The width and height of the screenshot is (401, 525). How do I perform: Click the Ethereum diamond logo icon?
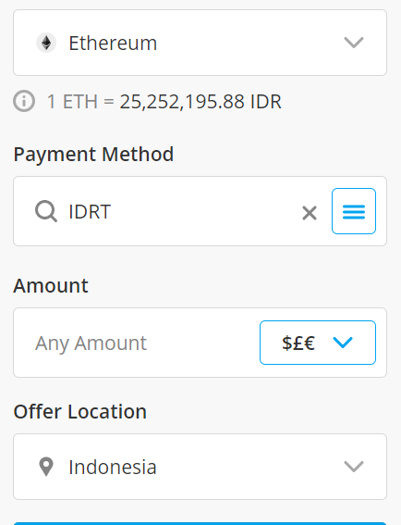click(46, 43)
